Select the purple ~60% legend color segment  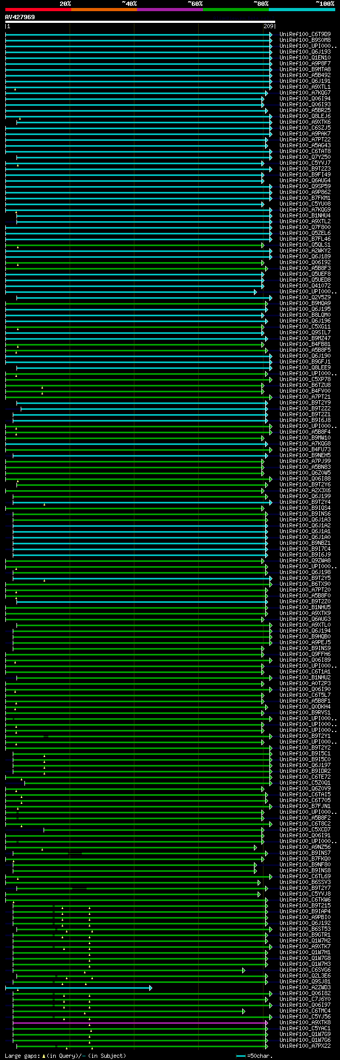pos(169,10)
